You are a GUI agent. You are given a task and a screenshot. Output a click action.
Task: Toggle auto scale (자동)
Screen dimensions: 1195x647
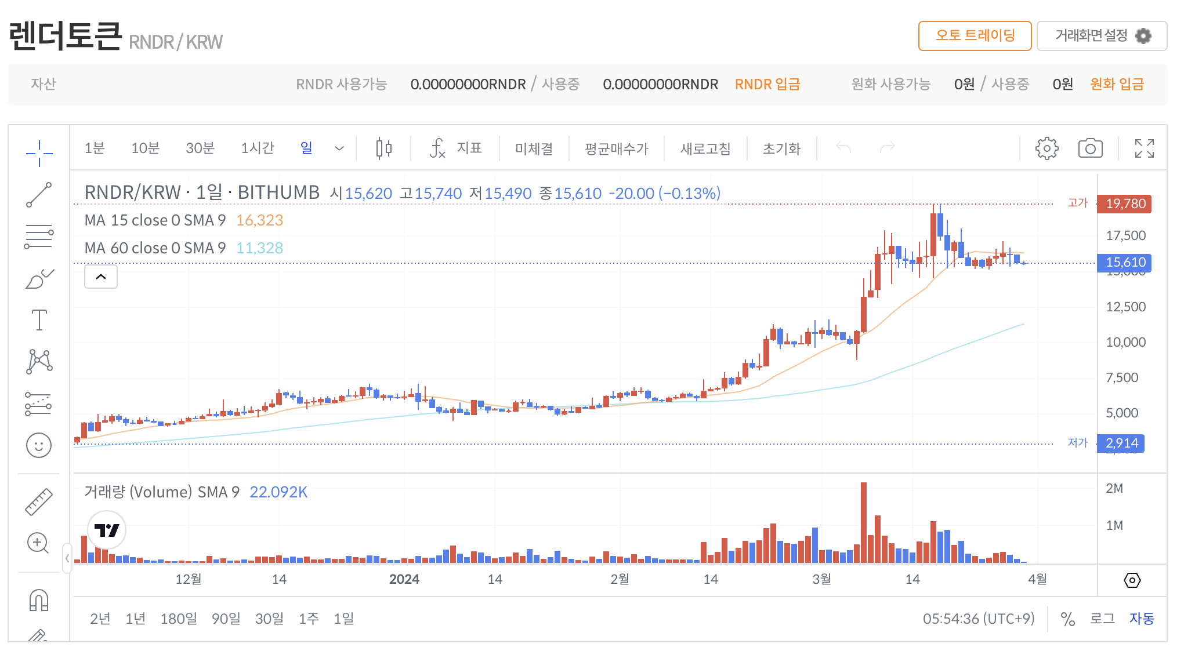pyautogui.click(x=1142, y=619)
